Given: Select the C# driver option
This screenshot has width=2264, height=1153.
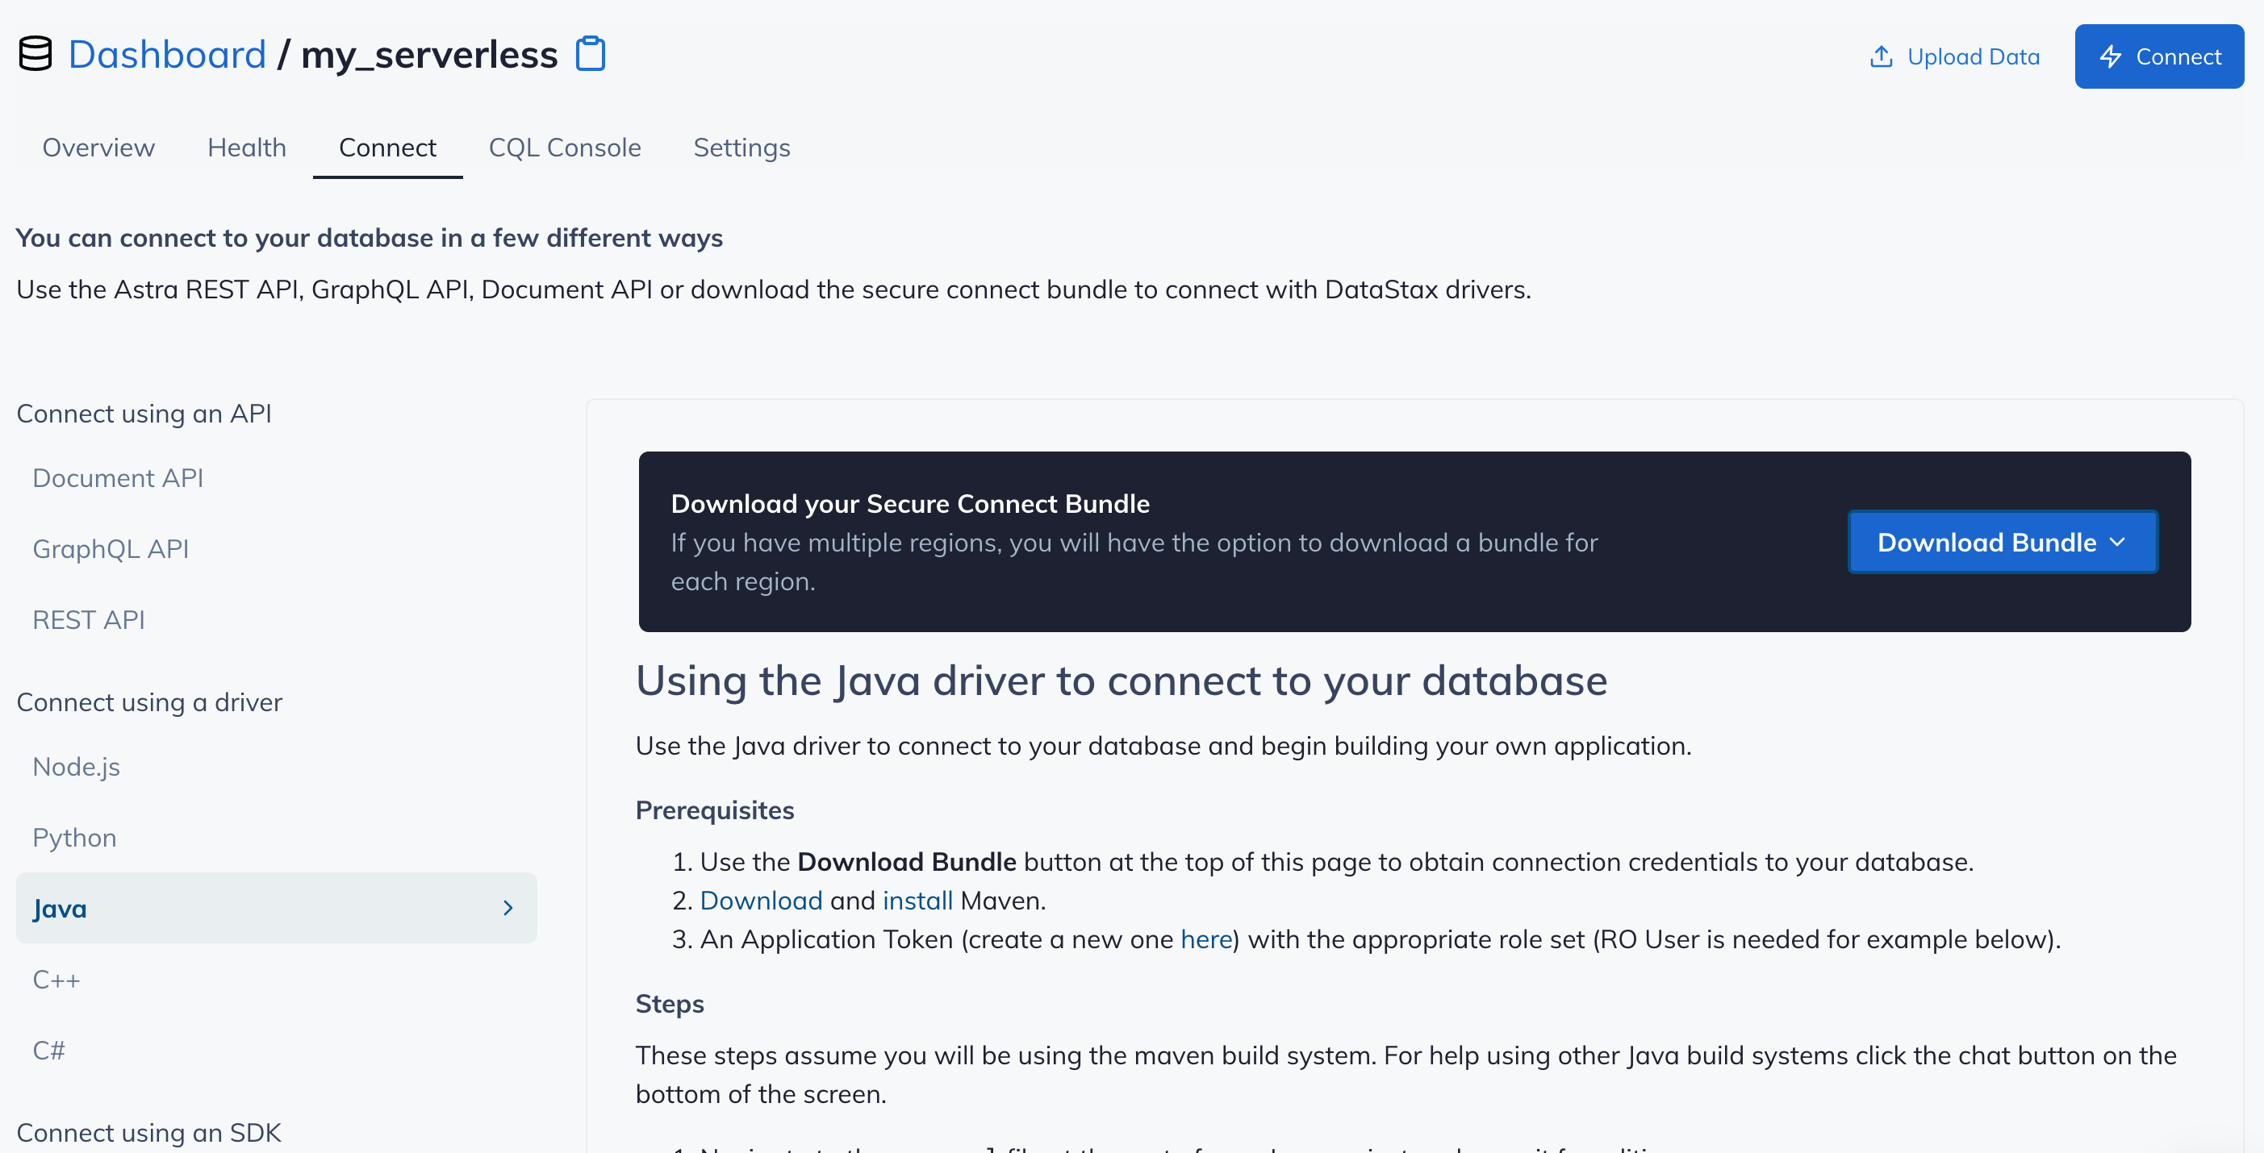Looking at the screenshot, I should coord(49,1051).
